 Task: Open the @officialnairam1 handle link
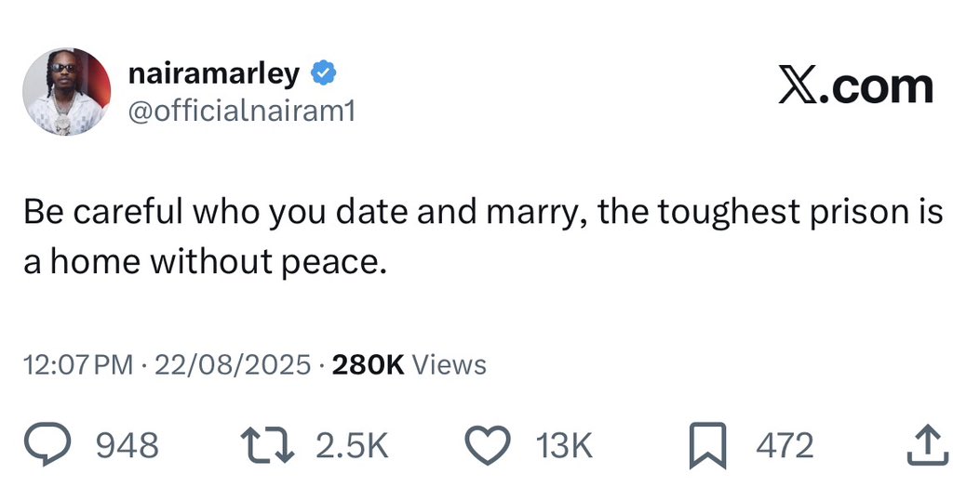(238, 112)
